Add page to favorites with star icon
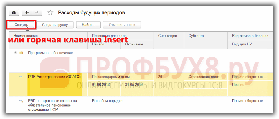The image size is (279, 119). point(50,13)
